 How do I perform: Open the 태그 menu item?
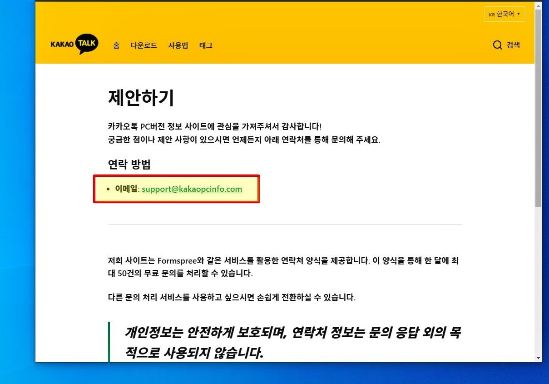(206, 45)
